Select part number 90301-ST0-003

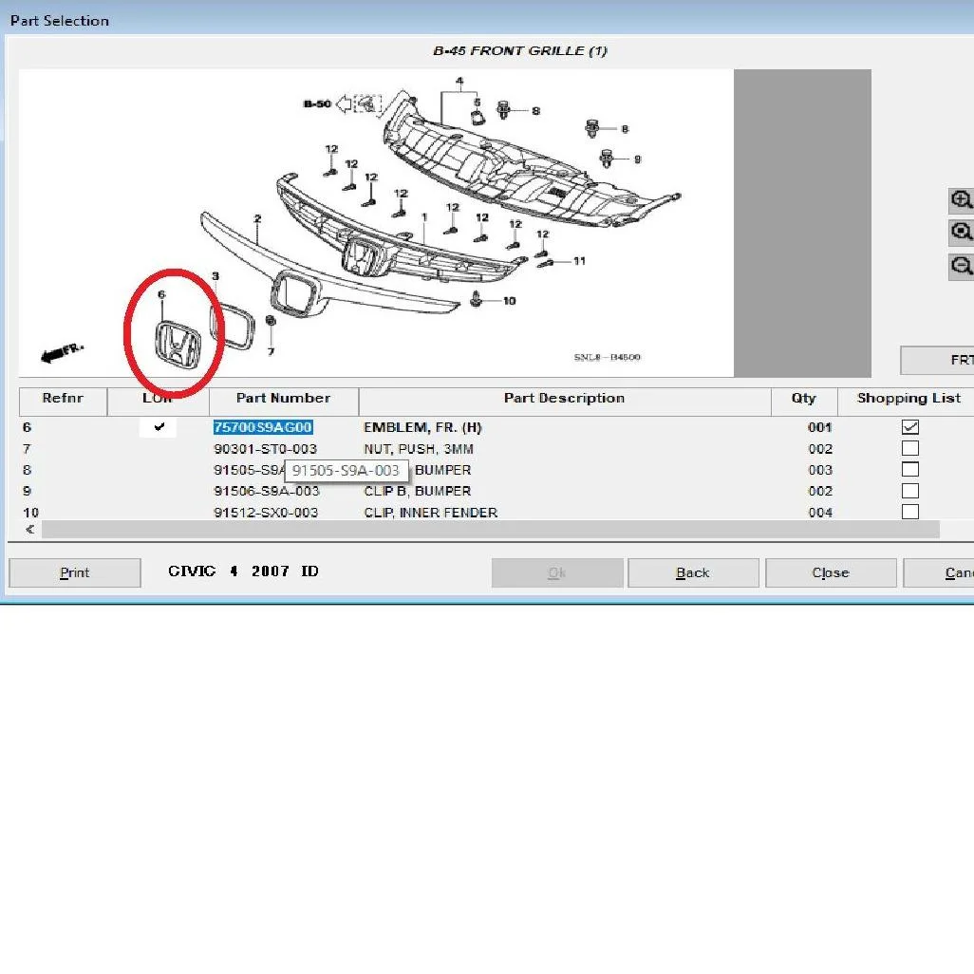[265, 448]
